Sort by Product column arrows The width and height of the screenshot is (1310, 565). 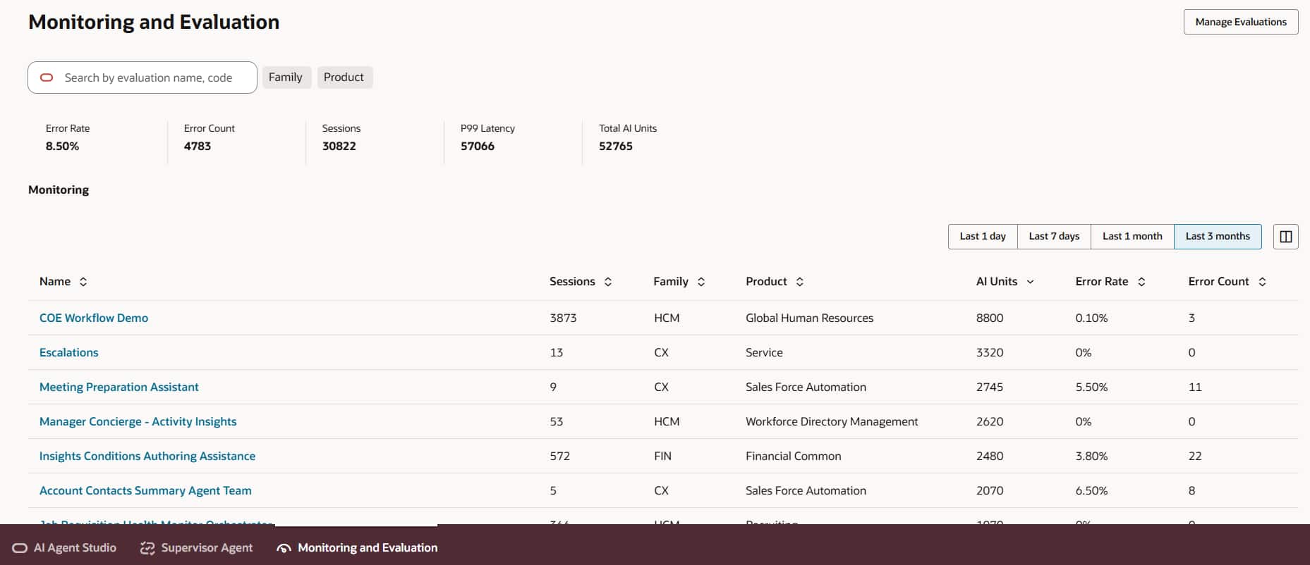800,282
